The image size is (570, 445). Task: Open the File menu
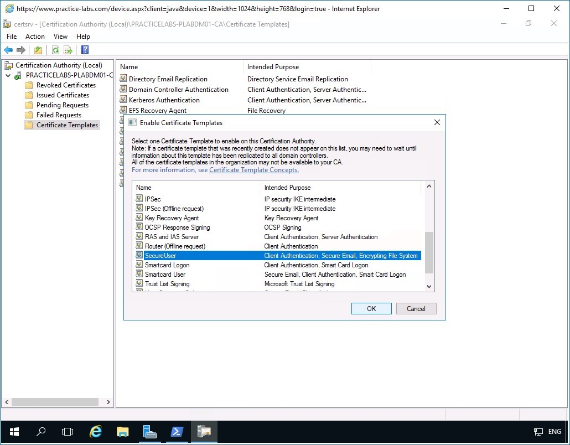pyautogui.click(x=12, y=37)
